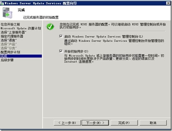Click greyed 选择"分类" step
The image size is (172, 131).
[9, 48]
